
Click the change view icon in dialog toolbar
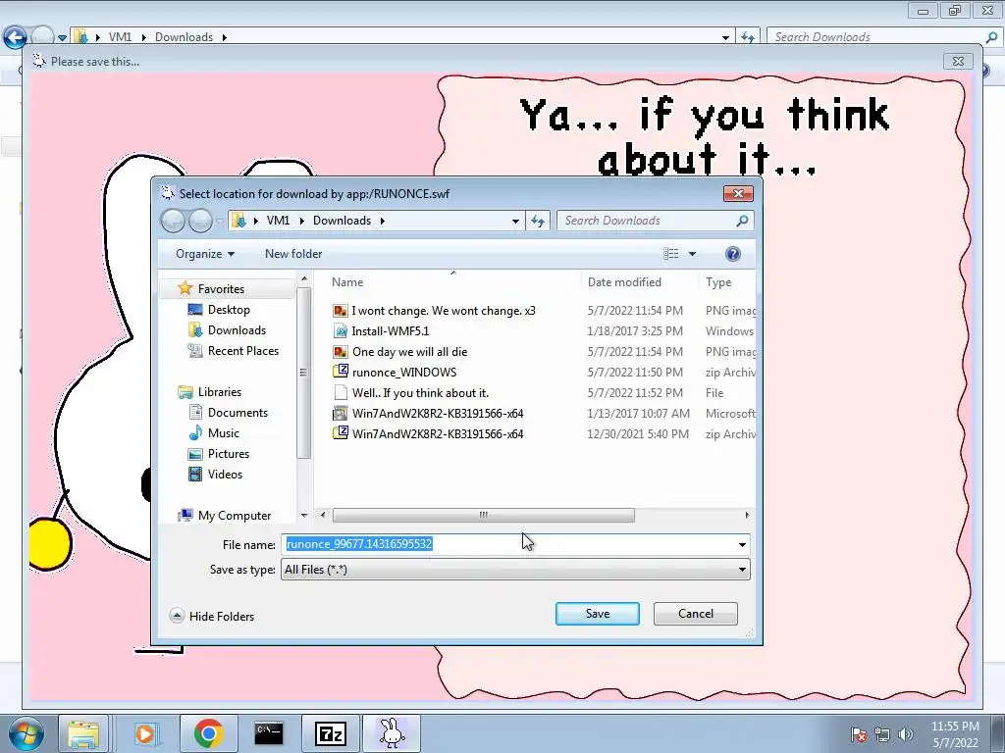(x=671, y=254)
